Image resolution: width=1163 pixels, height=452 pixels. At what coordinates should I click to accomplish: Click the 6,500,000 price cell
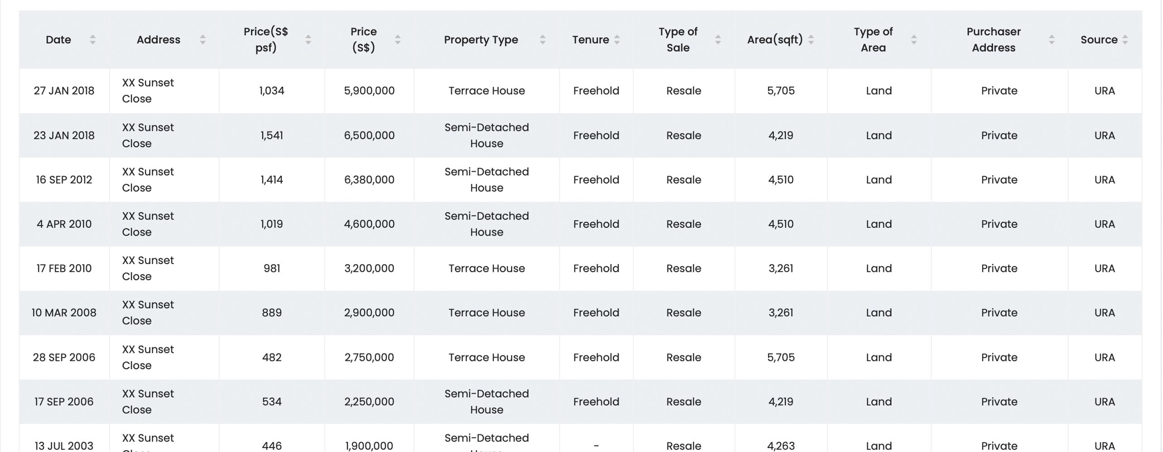pos(369,135)
